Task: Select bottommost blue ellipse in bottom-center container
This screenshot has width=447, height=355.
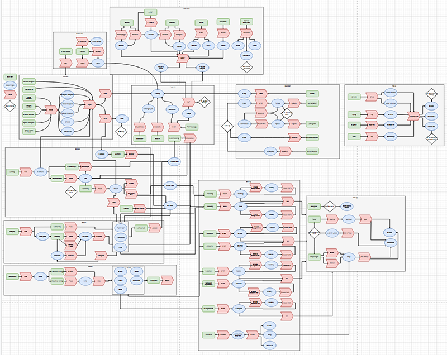Action: (x=269, y=346)
